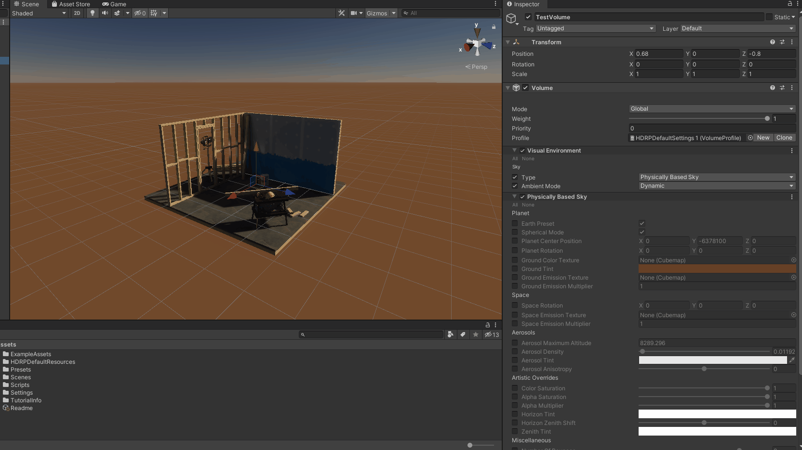Open the Ground Tint color swatch
The width and height of the screenshot is (802, 450).
tap(717, 269)
